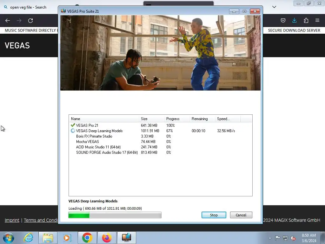Go back in the Firefox browser
Image resolution: width=325 pixels, height=244 pixels.
pyautogui.click(x=8, y=21)
